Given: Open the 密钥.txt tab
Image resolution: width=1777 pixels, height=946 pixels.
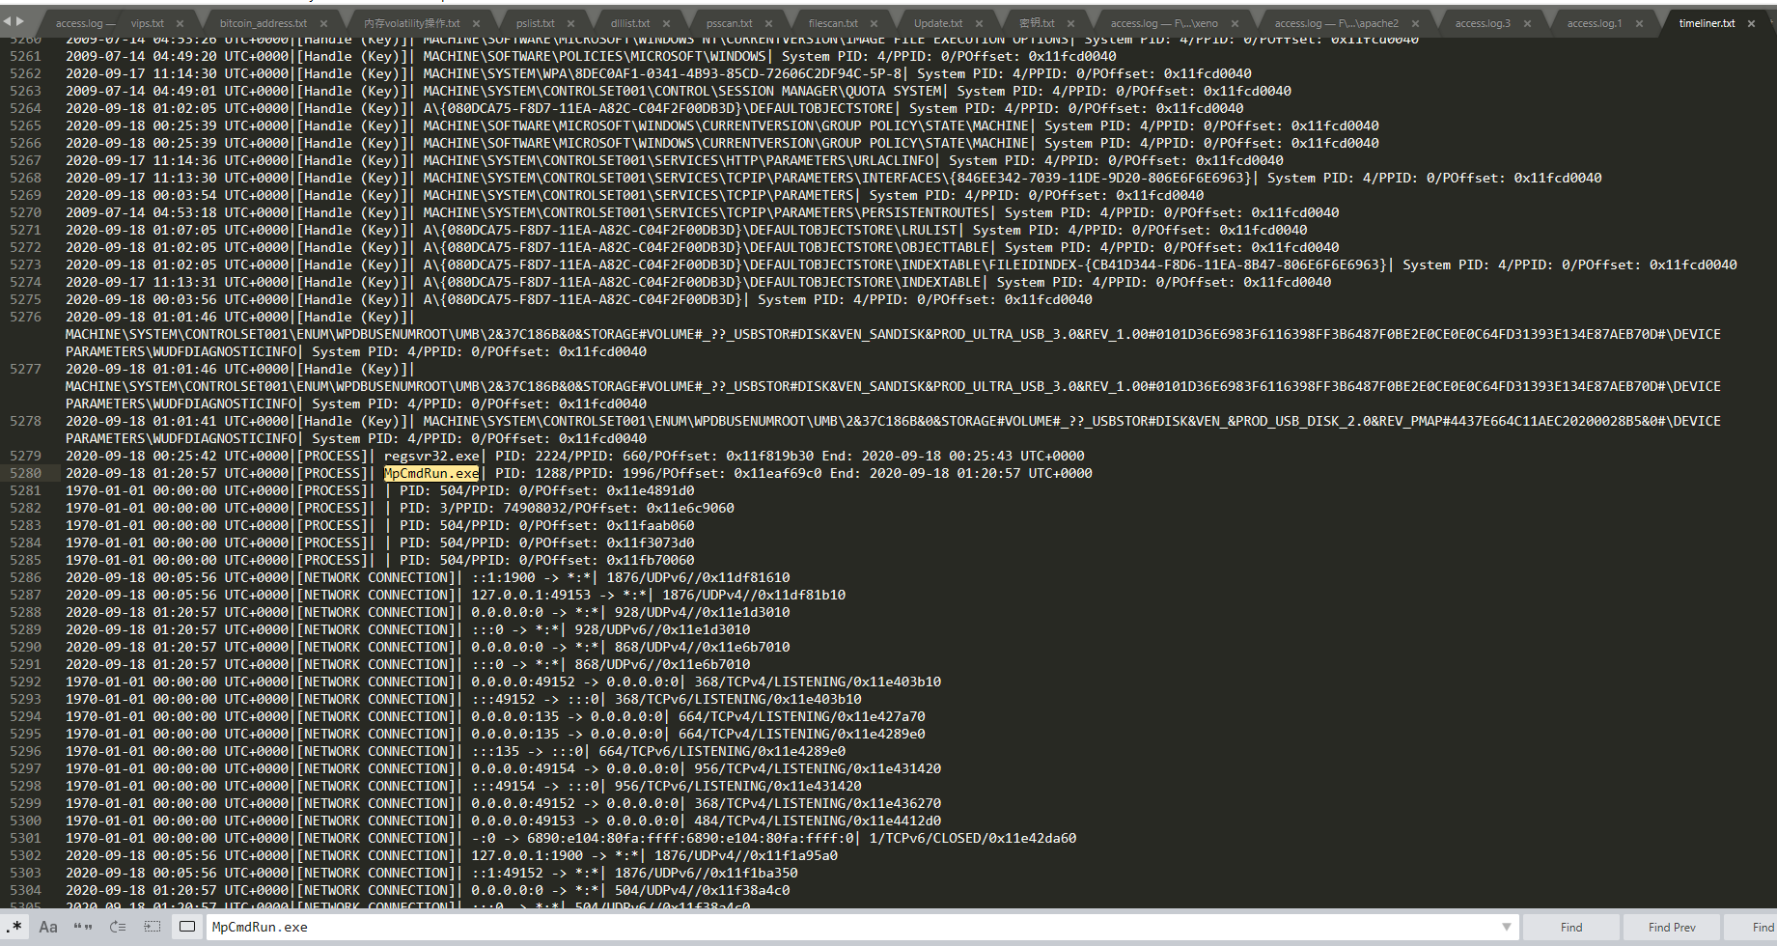Looking at the screenshot, I should click(1037, 23).
